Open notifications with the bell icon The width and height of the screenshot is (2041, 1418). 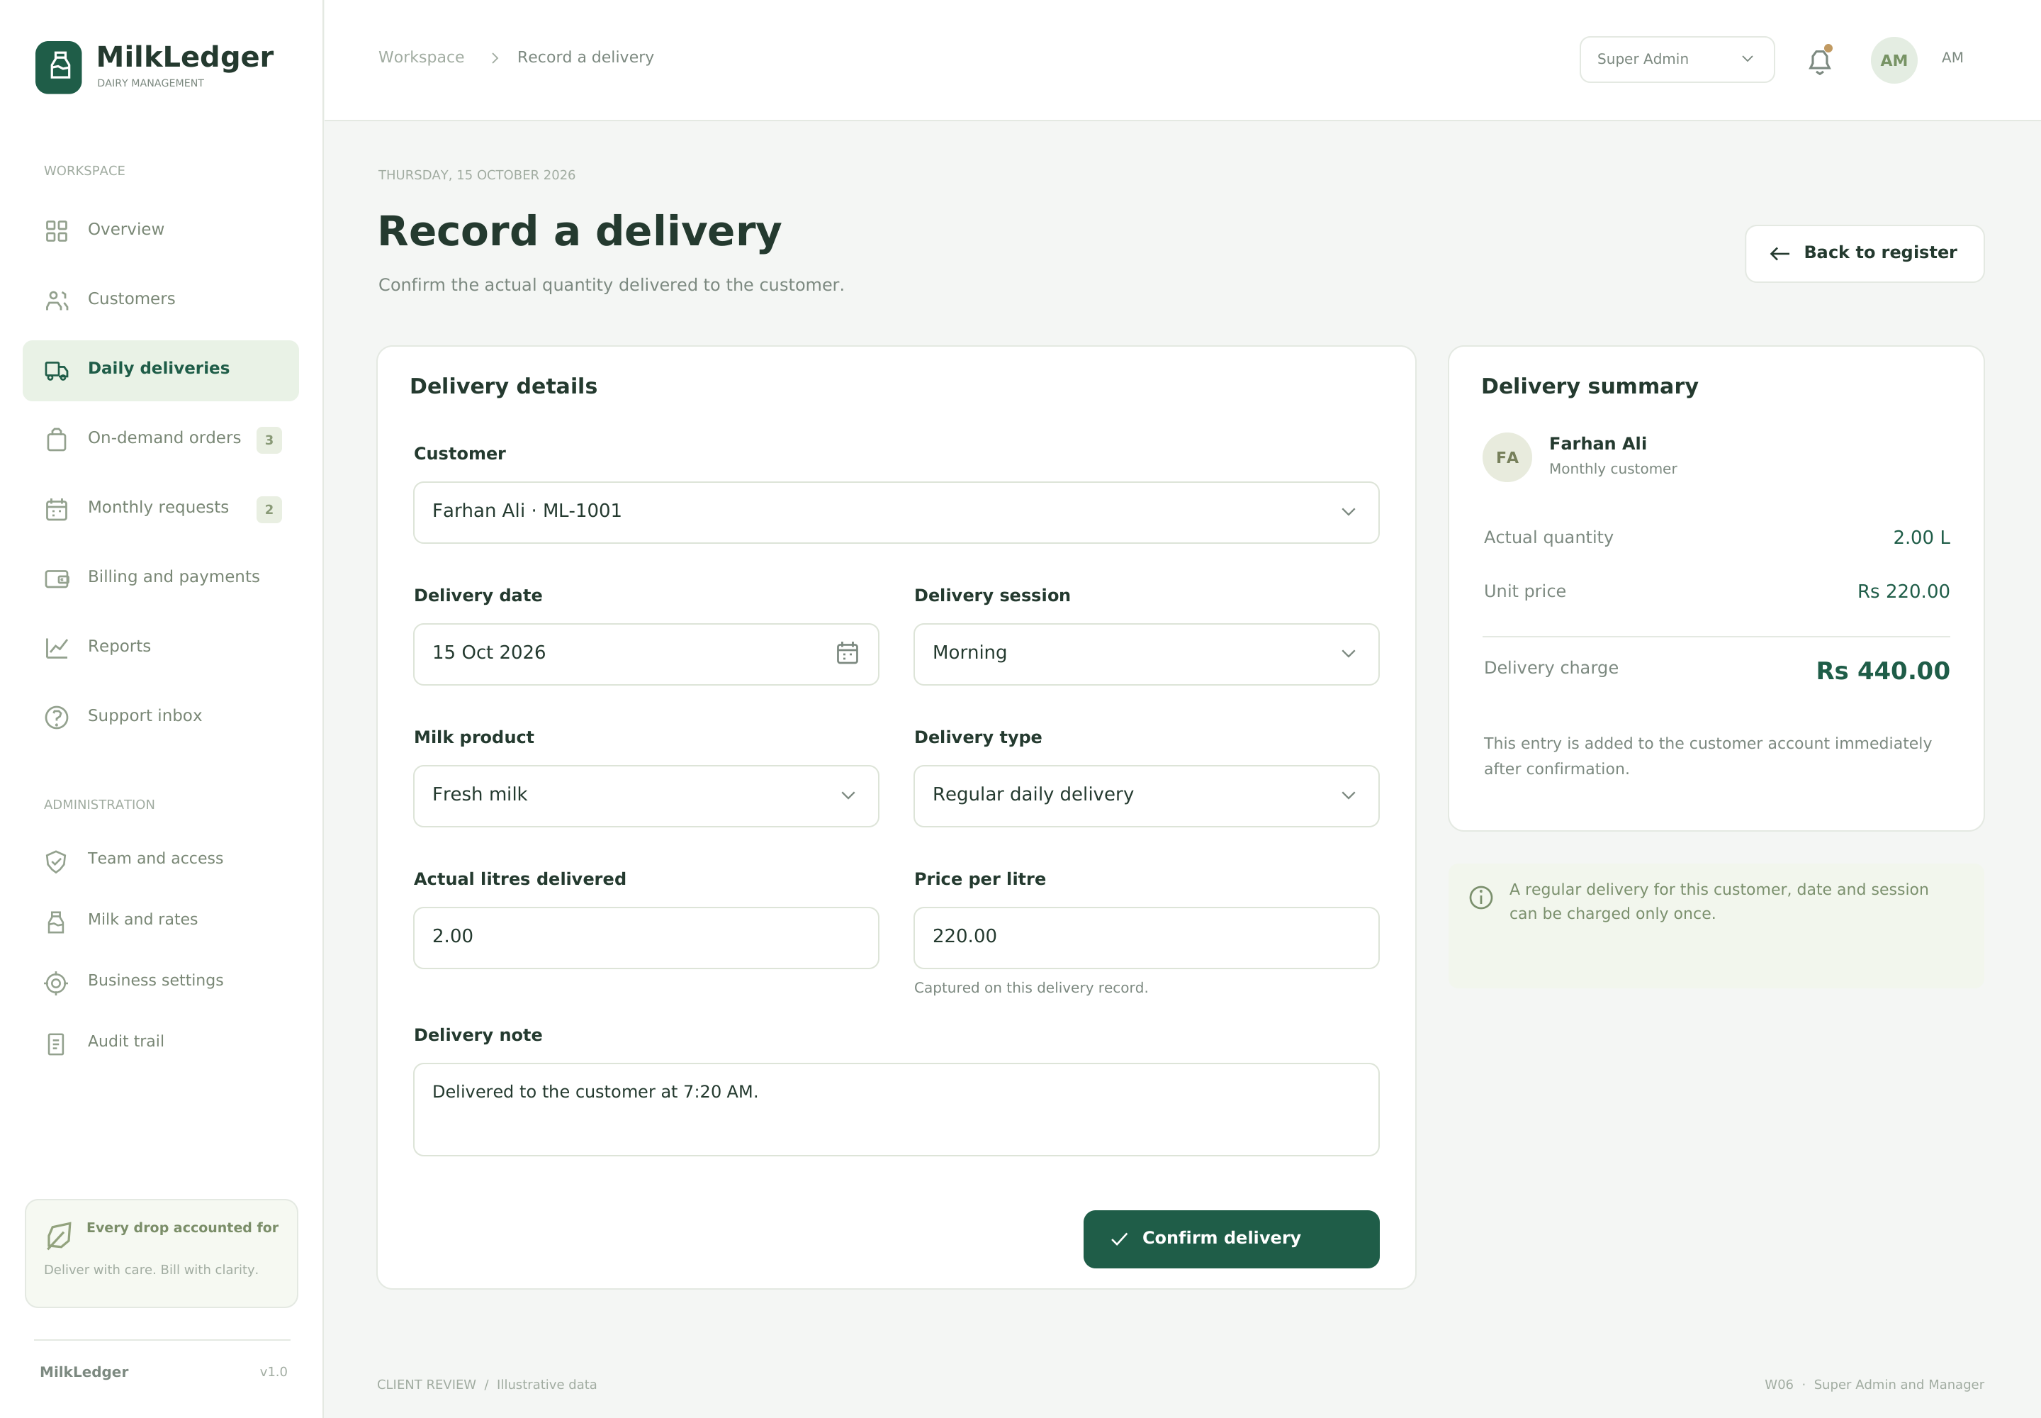coord(1820,60)
